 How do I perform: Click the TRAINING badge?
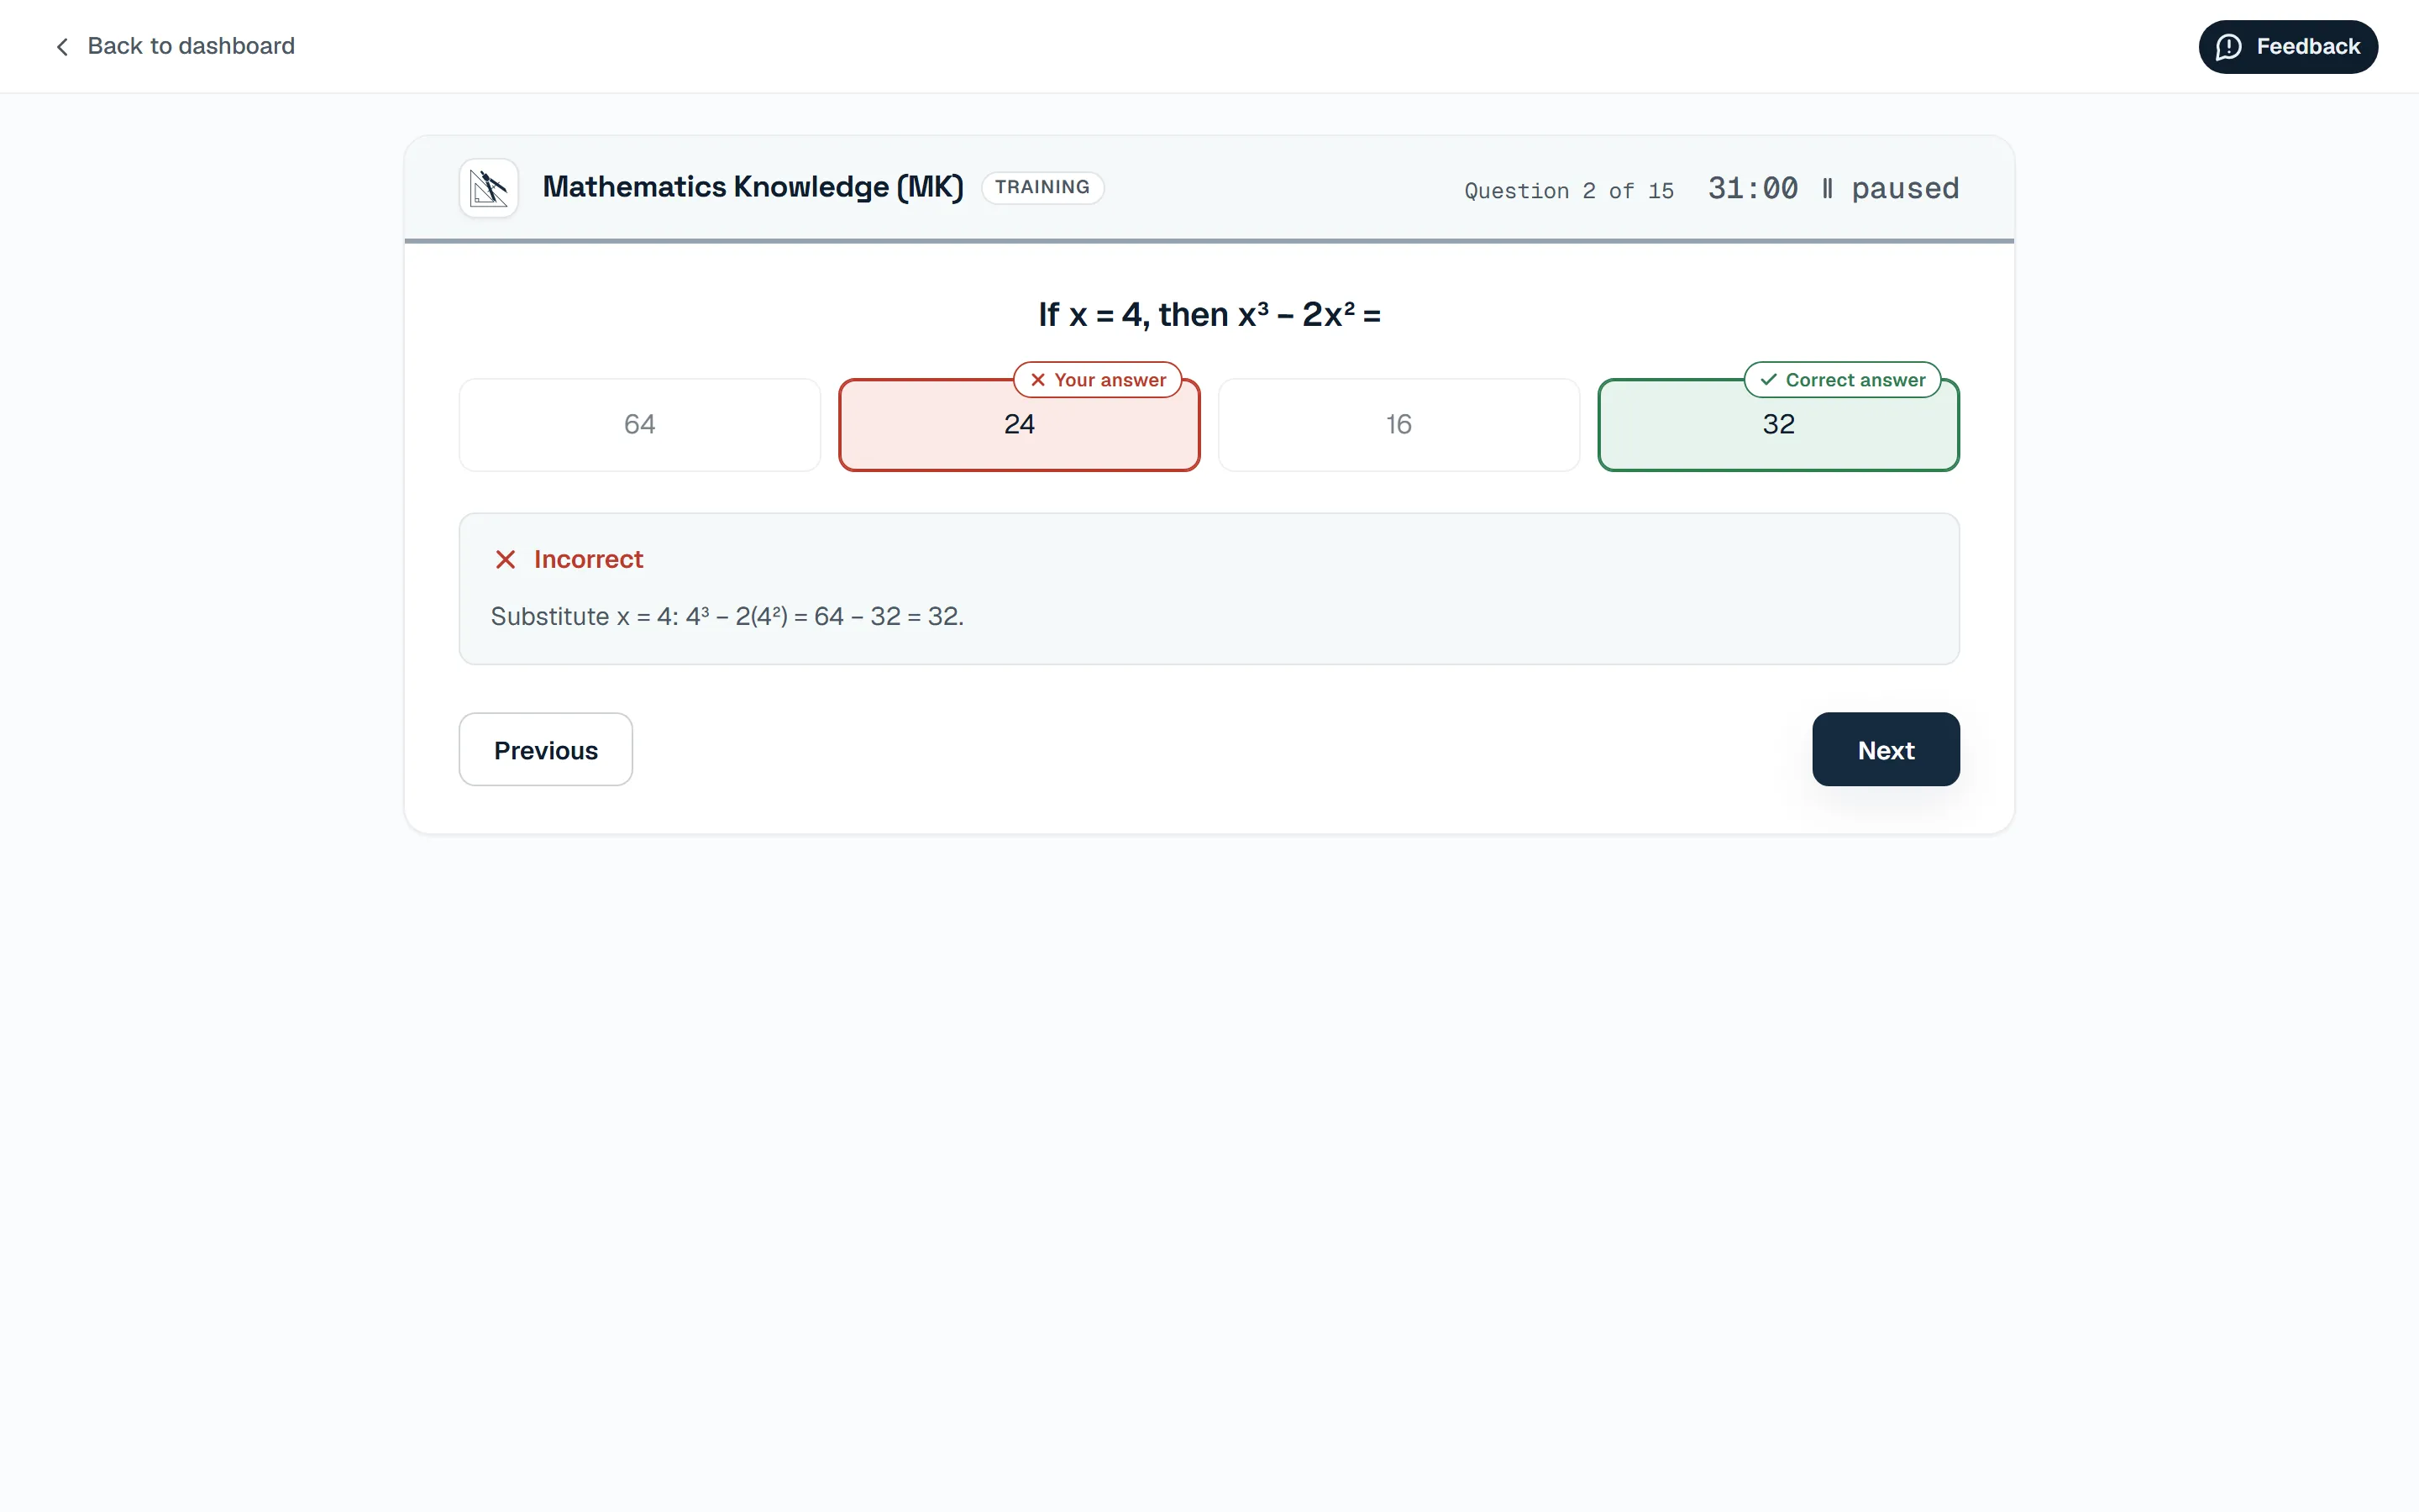click(x=1042, y=188)
